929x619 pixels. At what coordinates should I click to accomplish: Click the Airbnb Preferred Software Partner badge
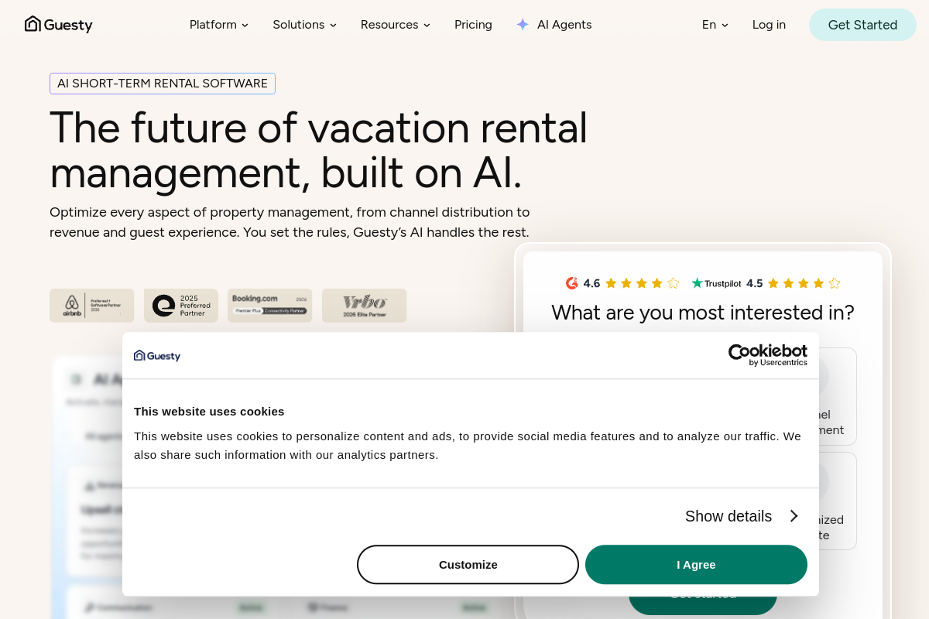click(x=91, y=306)
